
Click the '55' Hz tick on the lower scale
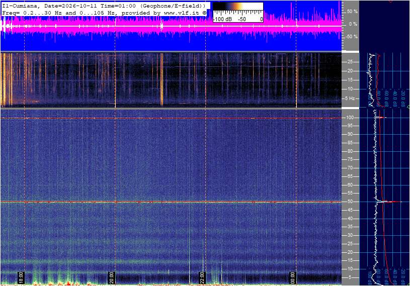click(x=350, y=194)
